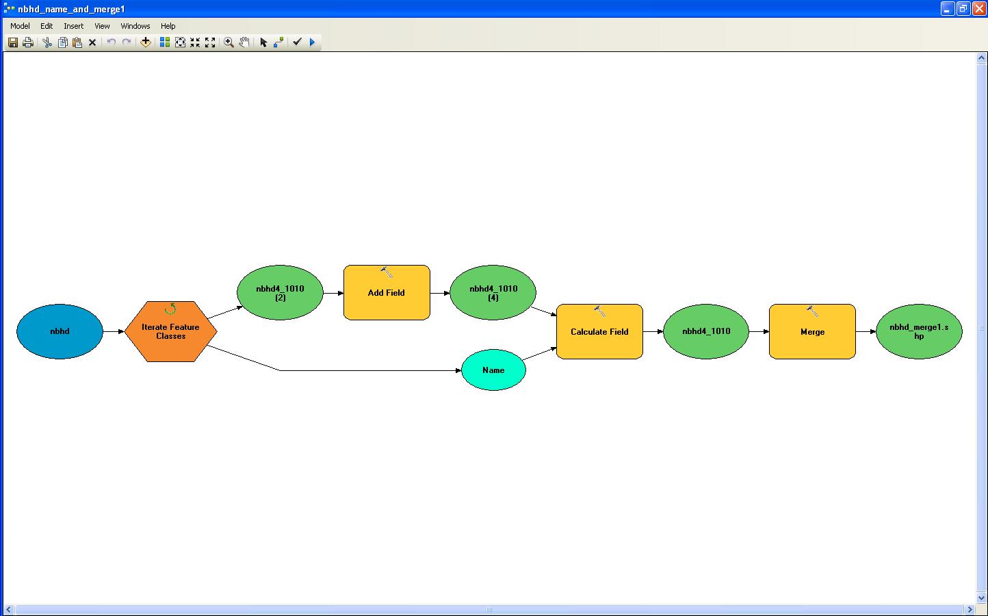Select the Connect tool

[278, 42]
